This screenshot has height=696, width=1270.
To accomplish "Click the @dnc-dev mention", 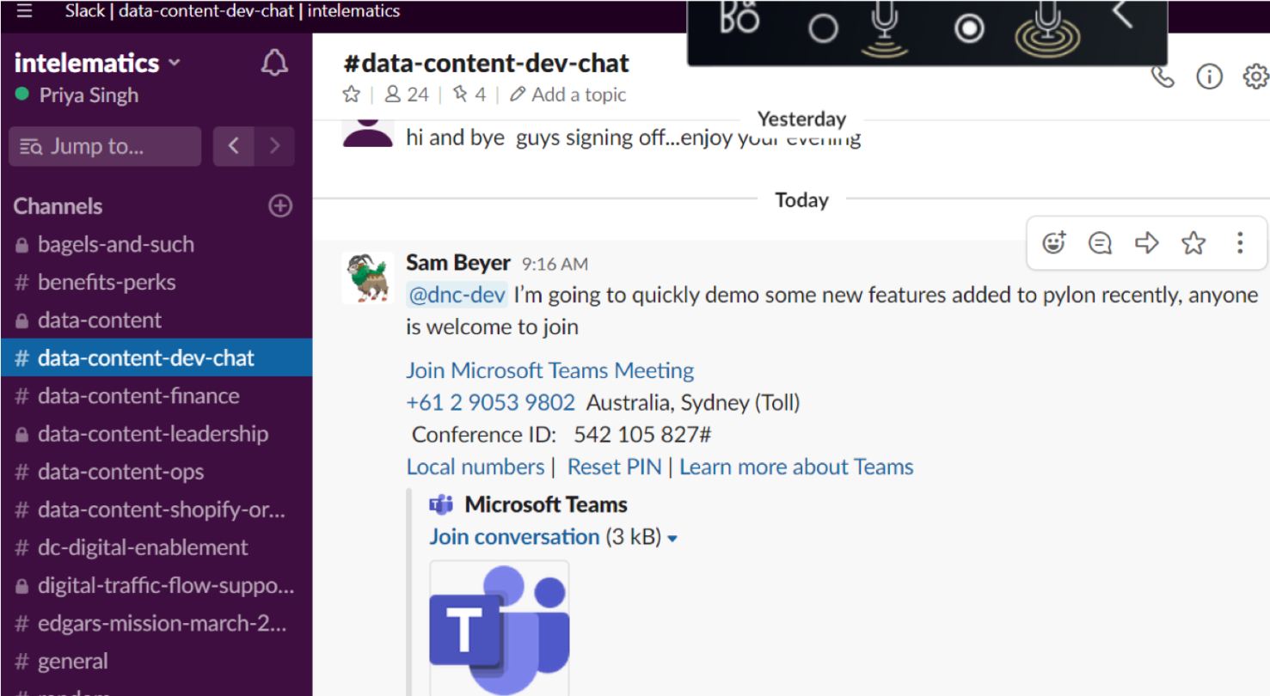I will (x=457, y=295).
